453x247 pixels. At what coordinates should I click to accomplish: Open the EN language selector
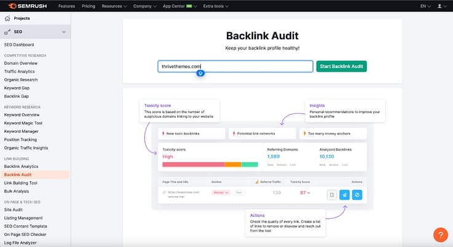425,6
